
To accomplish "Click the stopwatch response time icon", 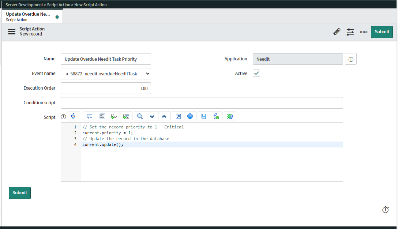I will 386,210.
